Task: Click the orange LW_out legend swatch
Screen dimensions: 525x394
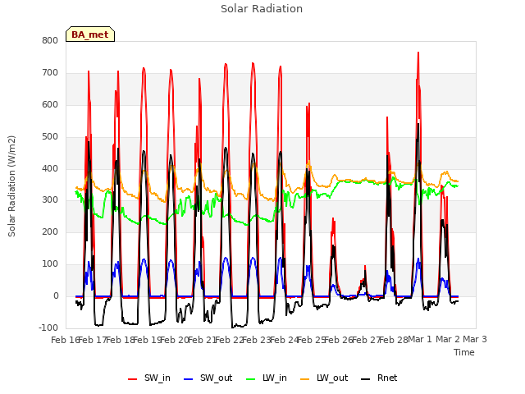Action: click(305, 379)
